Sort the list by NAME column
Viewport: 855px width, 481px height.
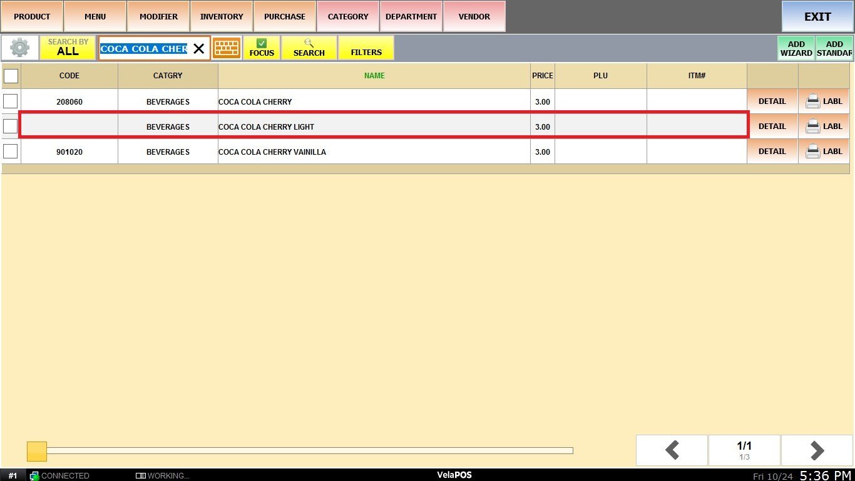374,76
